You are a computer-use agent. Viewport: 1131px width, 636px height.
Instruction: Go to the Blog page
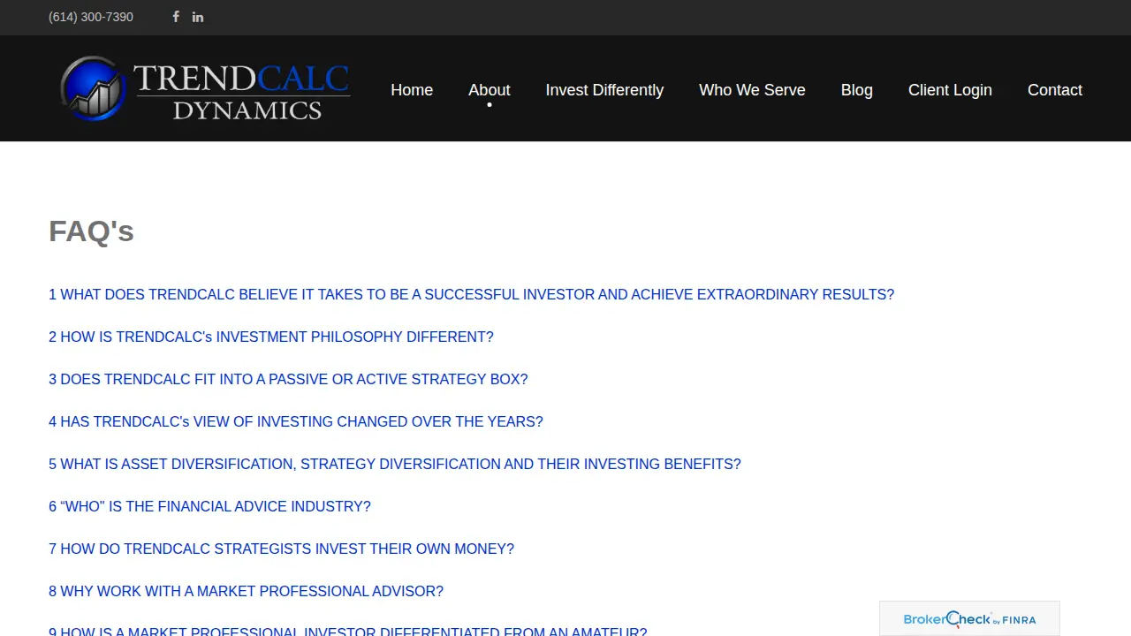857,90
